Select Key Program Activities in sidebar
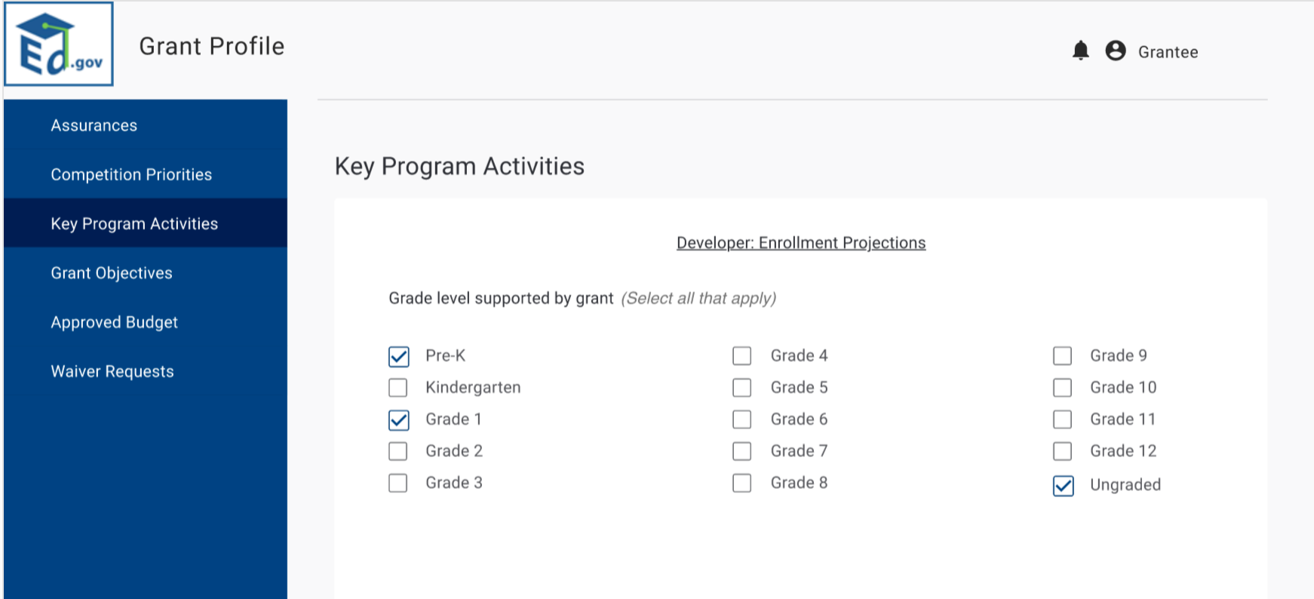The height and width of the screenshot is (599, 1314). tap(134, 223)
